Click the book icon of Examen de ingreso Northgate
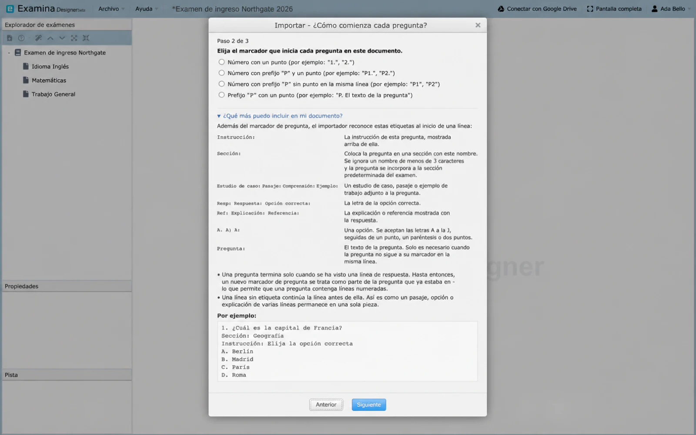Screen dimensions: 696x435 (x=18, y=53)
